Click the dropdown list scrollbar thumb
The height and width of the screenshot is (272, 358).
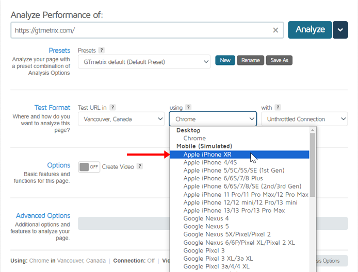pos(313,165)
